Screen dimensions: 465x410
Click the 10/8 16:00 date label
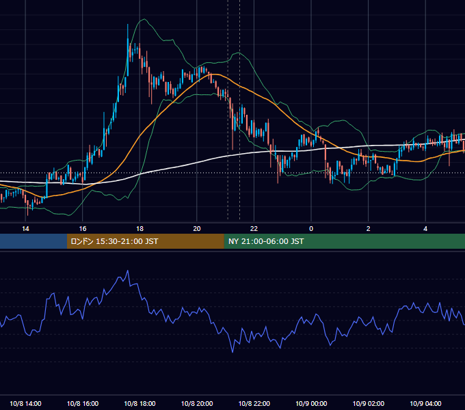83,404
